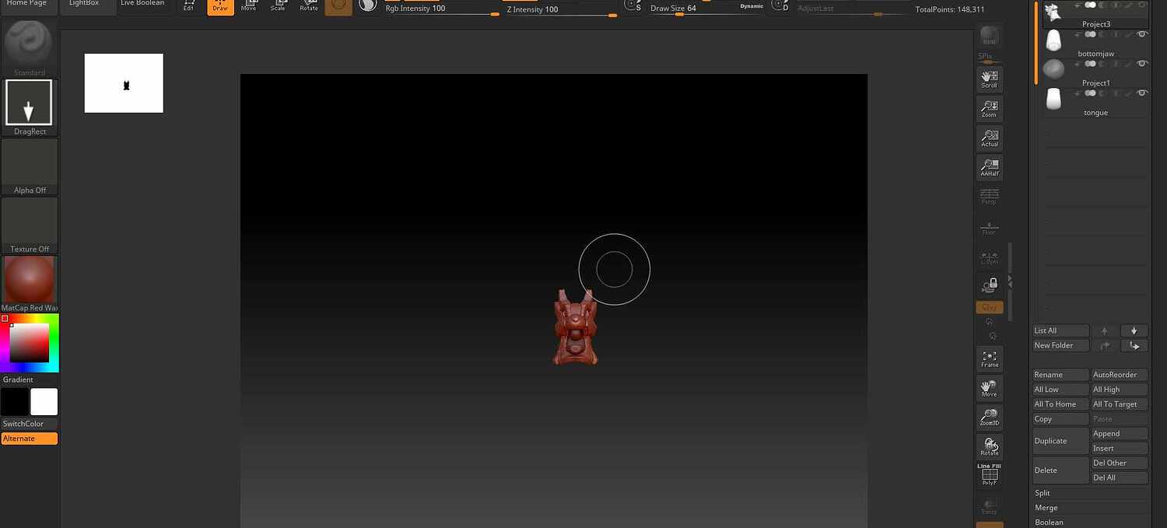This screenshot has width=1167, height=528.
Task: Toggle visibility of the tongue subtool
Action: [1142, 93]
